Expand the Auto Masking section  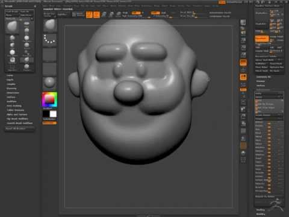pos(14,105)
